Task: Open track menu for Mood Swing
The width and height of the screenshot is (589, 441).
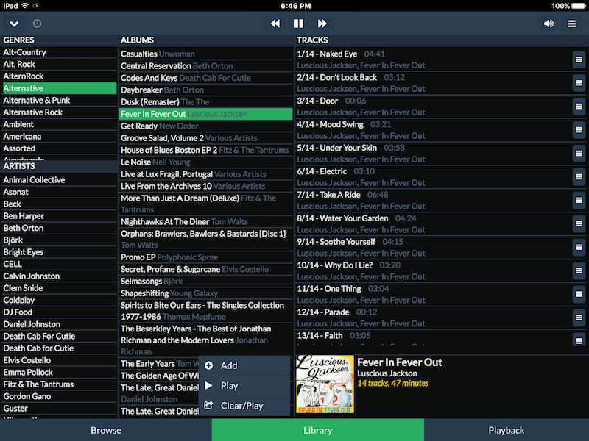Action: pyautogui.click(x=579, y=130)
